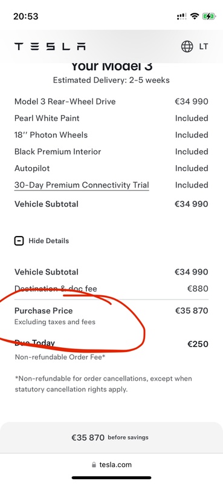Image resolution: width=223 pixels, height=484 pixels.
Task: Tap the tesla.com address bar
Action: point(112,465)
